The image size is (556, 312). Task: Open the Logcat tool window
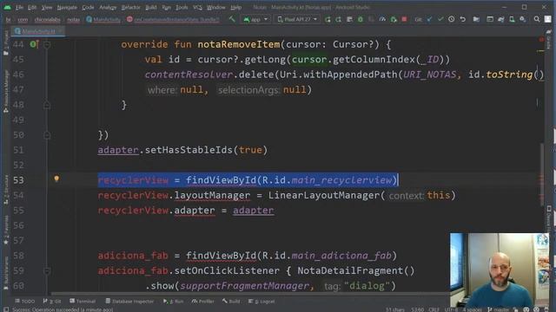261,301
